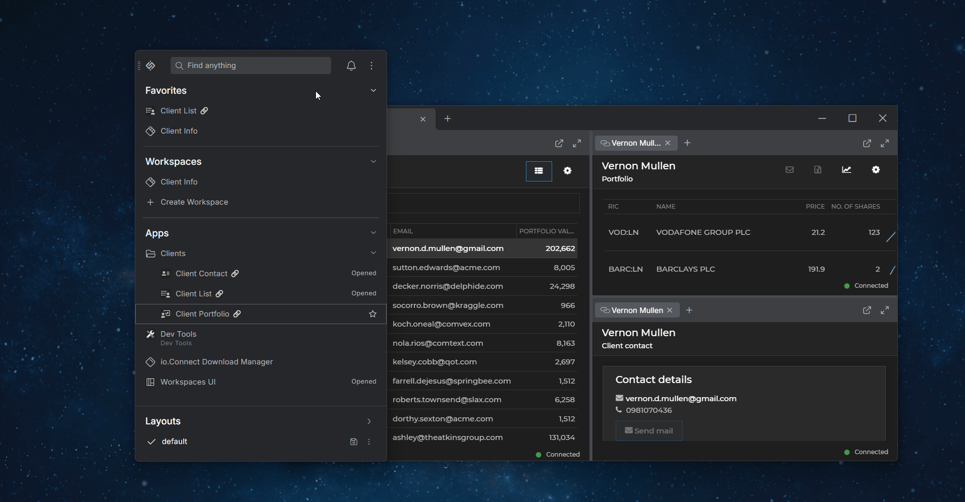This screenshot has width=965, height=502.
Task: Toggle the client list grid view button
Action: coord(539,171)
